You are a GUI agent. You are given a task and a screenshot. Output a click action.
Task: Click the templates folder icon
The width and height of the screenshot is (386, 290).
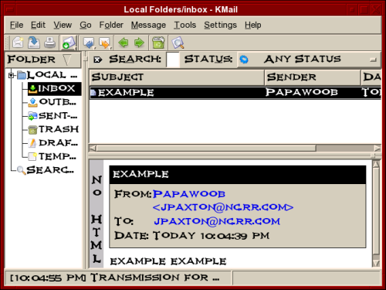32,156
